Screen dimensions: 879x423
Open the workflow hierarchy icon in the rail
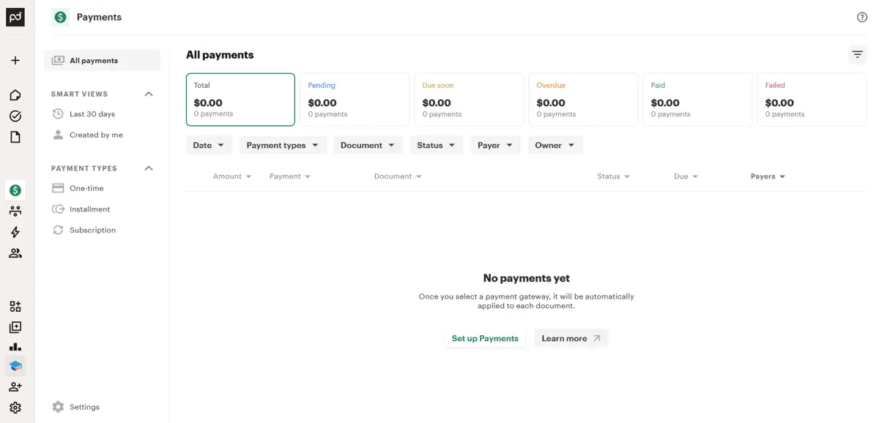pyautogui.click(x=15, y=211)
